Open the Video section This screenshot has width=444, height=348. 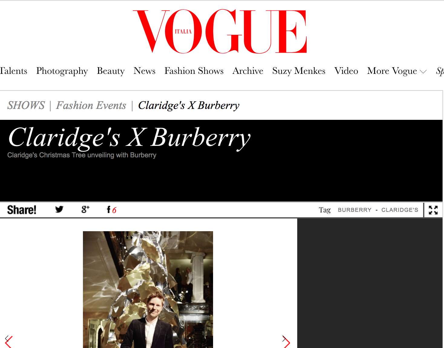[x=346, y=71]
